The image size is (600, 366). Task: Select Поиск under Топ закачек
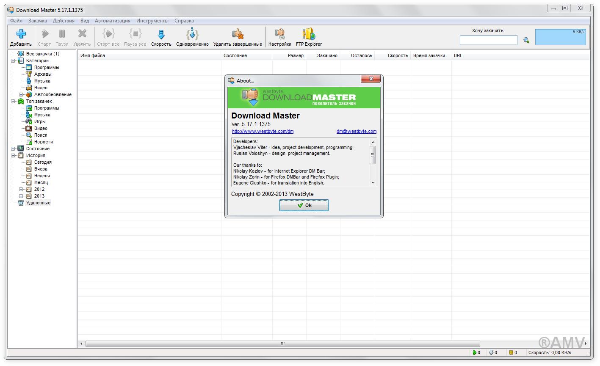click(41, 135)
